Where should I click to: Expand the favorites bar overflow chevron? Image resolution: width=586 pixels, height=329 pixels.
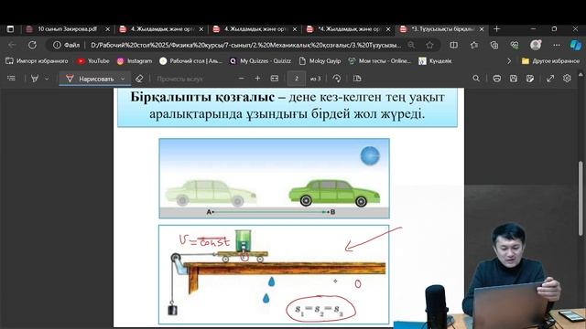[509, 61]
